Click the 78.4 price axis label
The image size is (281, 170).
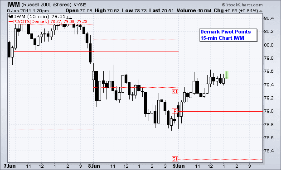tap(269, 151)
